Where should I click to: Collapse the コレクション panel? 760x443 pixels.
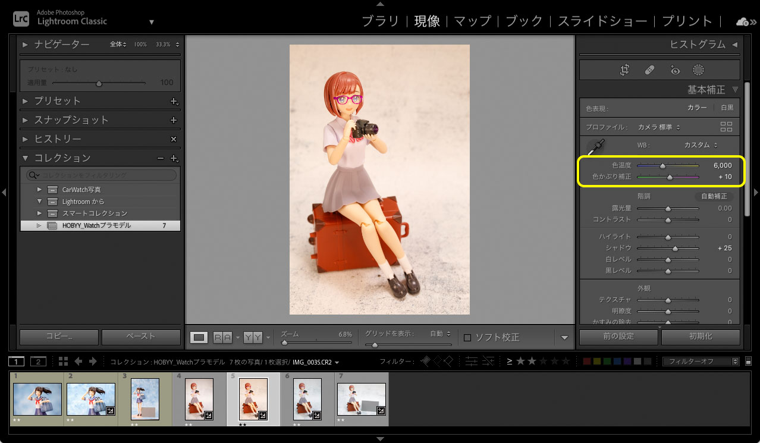(x=25, y=158)
